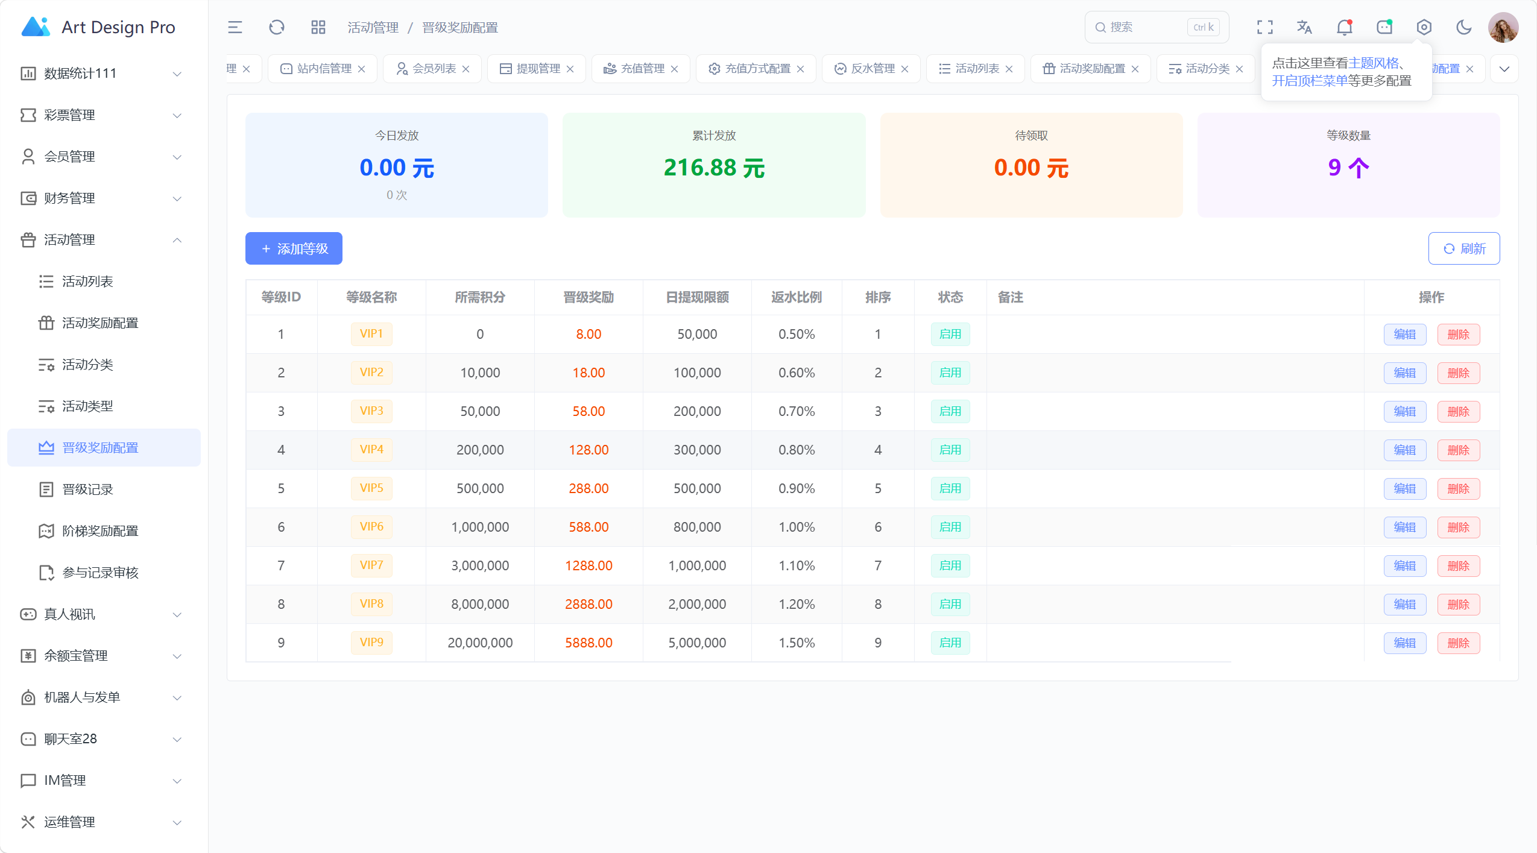Open the language switch icon
The width and height of the screenshot is (1537, 853).
pyautogui.click(x=1304, y=27)
